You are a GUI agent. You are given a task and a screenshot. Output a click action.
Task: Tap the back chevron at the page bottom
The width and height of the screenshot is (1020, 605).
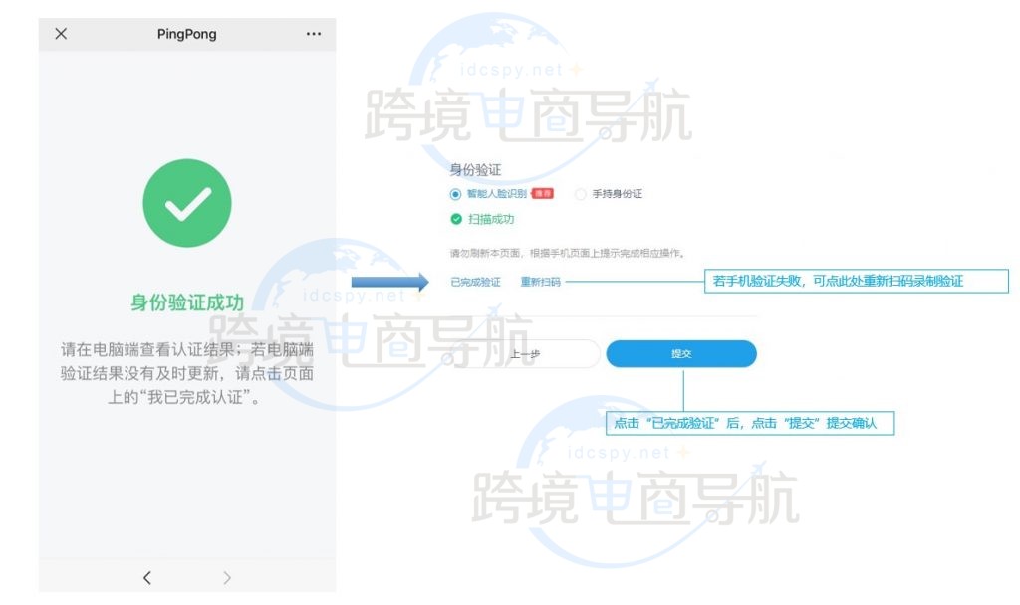(x=147, y=577)
